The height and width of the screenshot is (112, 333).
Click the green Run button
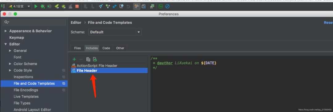click(36, 6)
